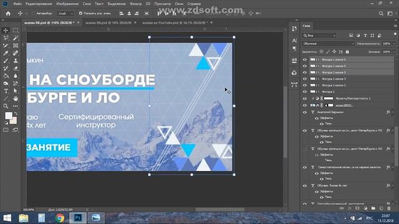Open the Layers panel flyout menu
This screenshot has width=399, height=224.
395,26
